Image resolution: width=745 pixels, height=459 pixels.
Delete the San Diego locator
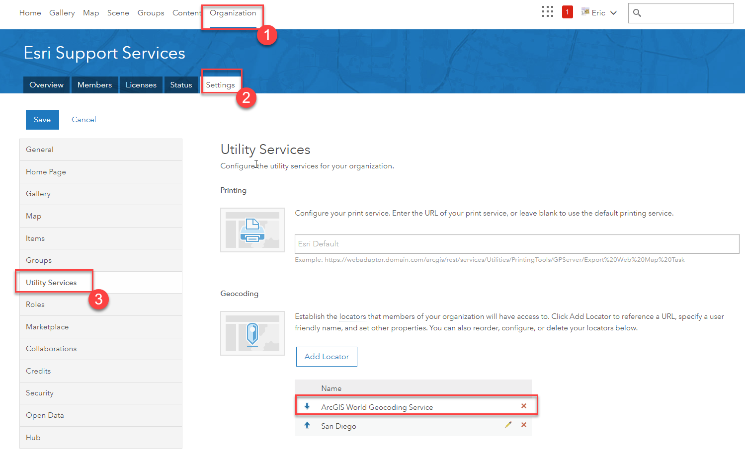point(523,425)
